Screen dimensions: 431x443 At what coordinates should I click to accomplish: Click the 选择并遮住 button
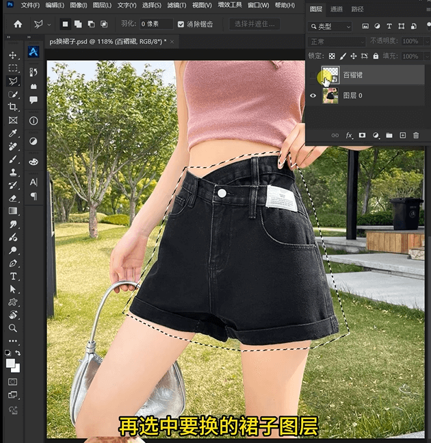pos(254,24)
